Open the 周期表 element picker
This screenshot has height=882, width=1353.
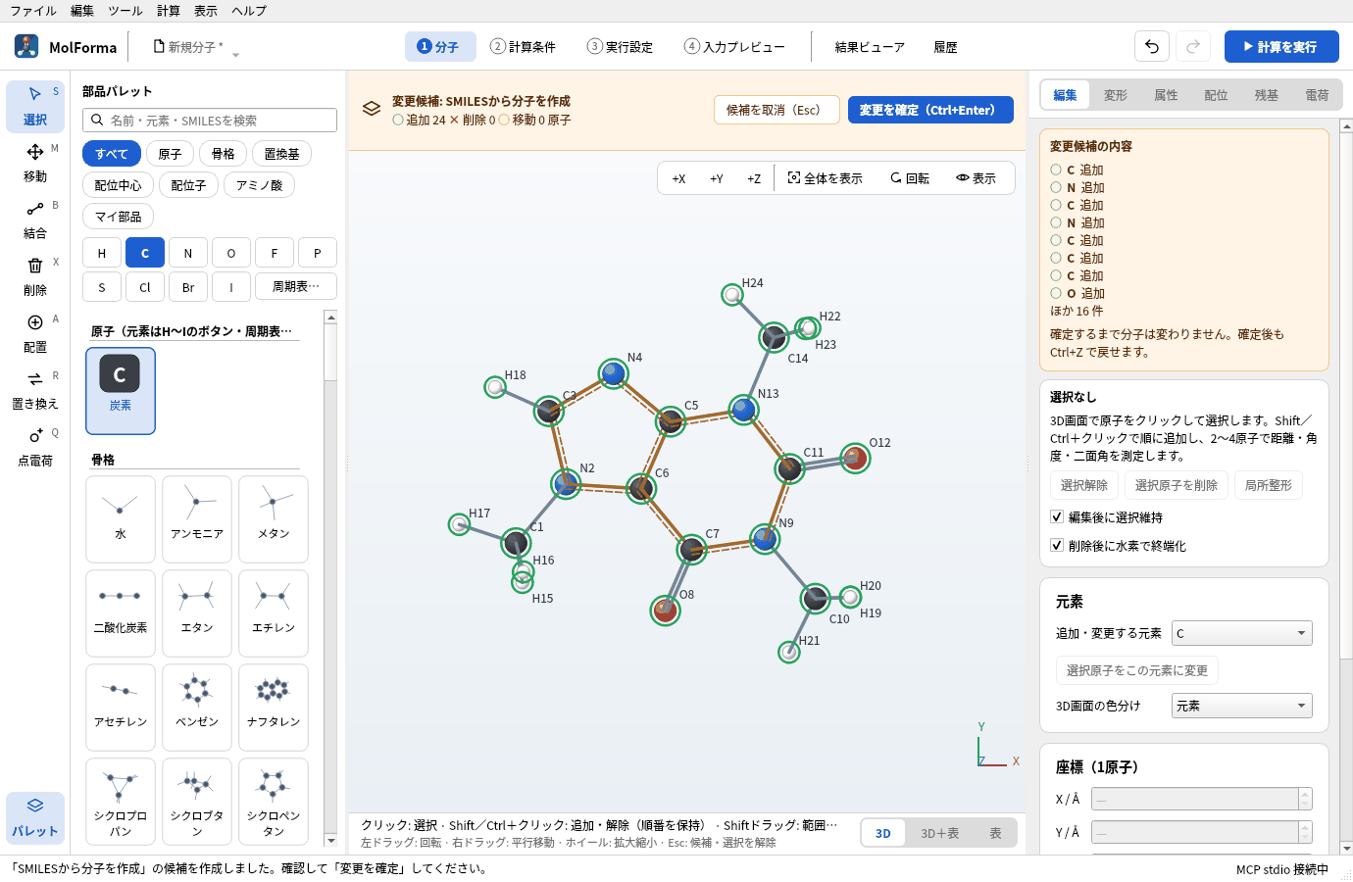[295, 286]
